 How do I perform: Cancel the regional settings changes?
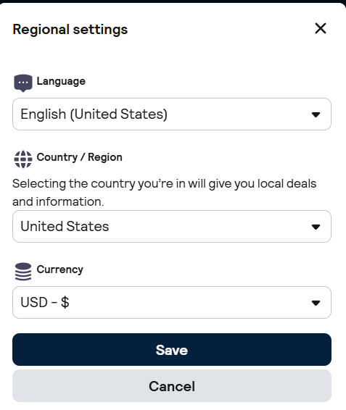pyautogui.click(x=172, y=386)
